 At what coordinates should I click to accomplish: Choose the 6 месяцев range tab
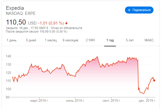point(70,40)
